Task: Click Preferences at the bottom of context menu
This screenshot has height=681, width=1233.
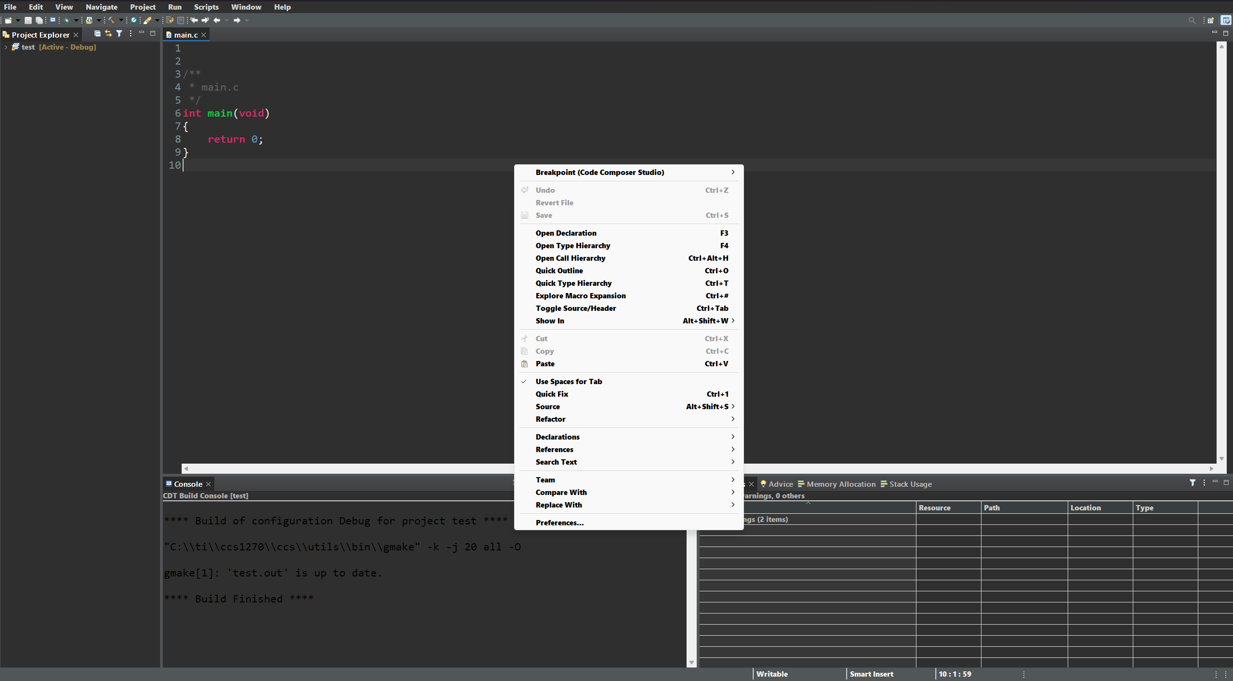Action: click(559, 522)
